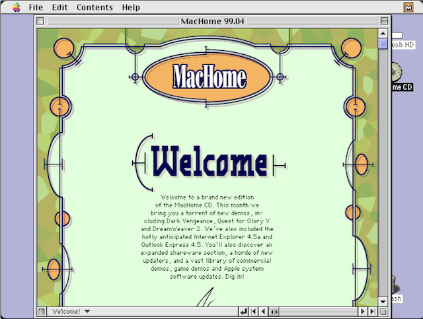The image size is (423, 319).
Task: Click the MacHome 99.04 window close box
Action: pos(40,21)
